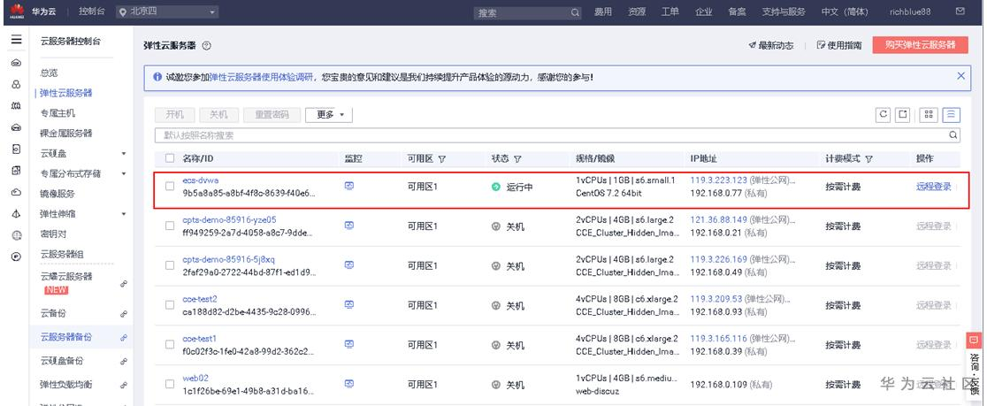Tick the cce-test2 row checkbox
This screenshot has width=987, height=406.
[x=170, y=304]
